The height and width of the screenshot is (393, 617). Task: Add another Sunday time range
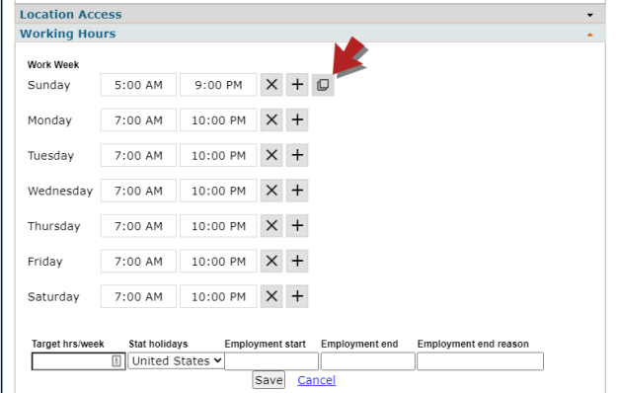(297, 85)
